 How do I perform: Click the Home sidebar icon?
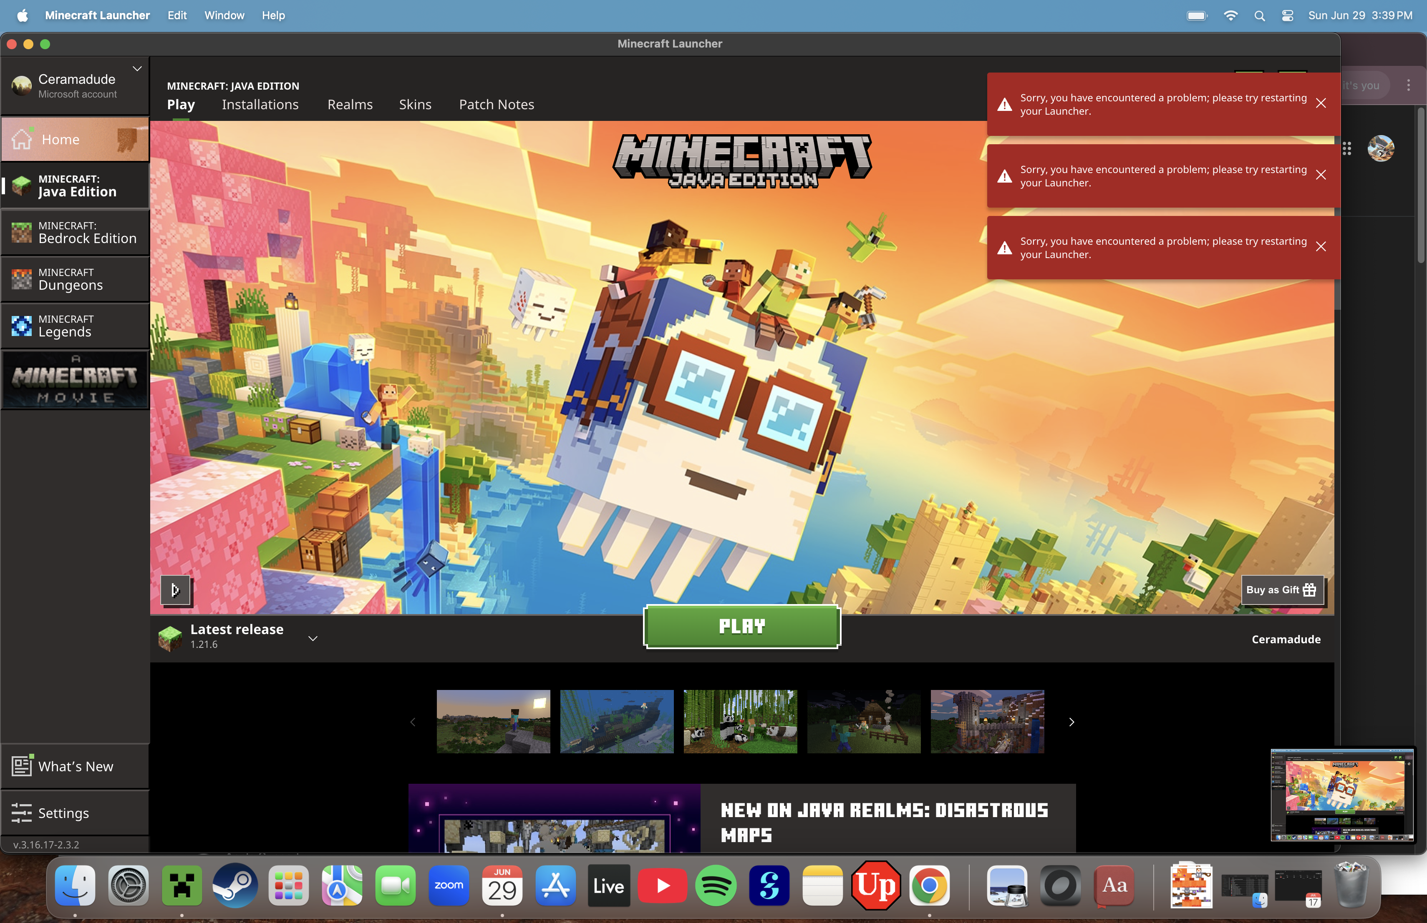[22, 139]
